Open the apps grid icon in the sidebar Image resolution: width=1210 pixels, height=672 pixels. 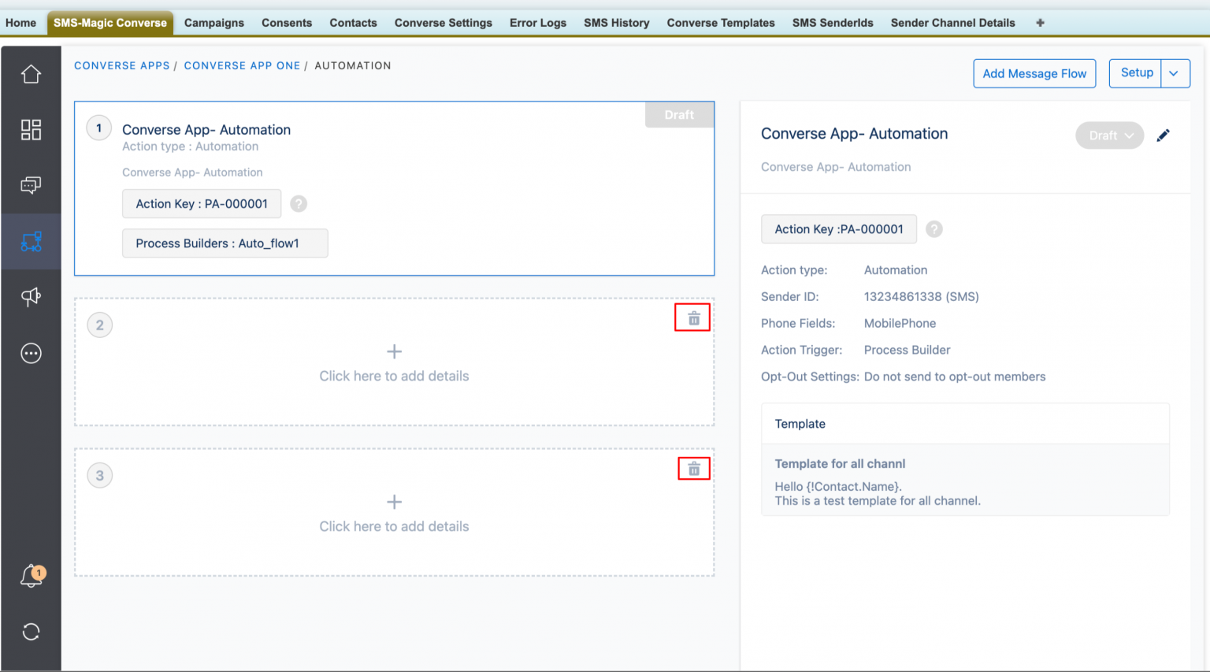click(x=31, y=129)
